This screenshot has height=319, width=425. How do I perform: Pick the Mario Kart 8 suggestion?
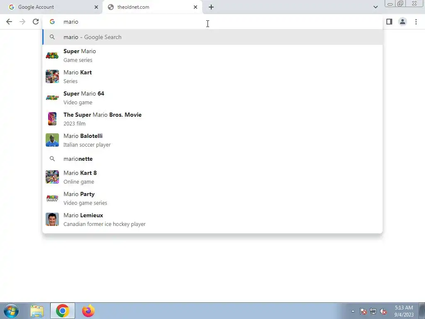point(212,177)
